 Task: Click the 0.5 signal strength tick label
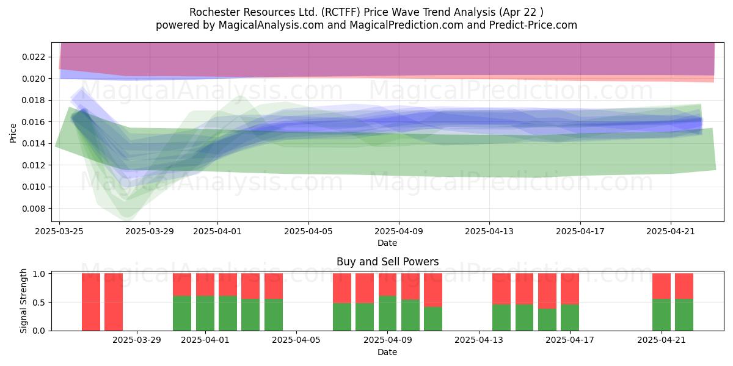pyautogui.click(x=39, y=303)
